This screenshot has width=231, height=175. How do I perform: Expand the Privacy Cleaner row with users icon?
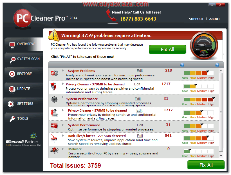point(63,110)
